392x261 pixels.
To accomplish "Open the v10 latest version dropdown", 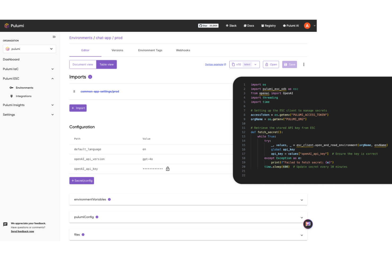I will 244,65.
